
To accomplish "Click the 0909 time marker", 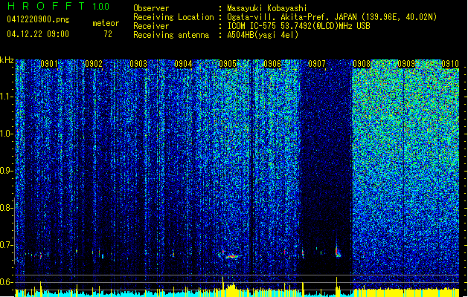I will (406, 64).
